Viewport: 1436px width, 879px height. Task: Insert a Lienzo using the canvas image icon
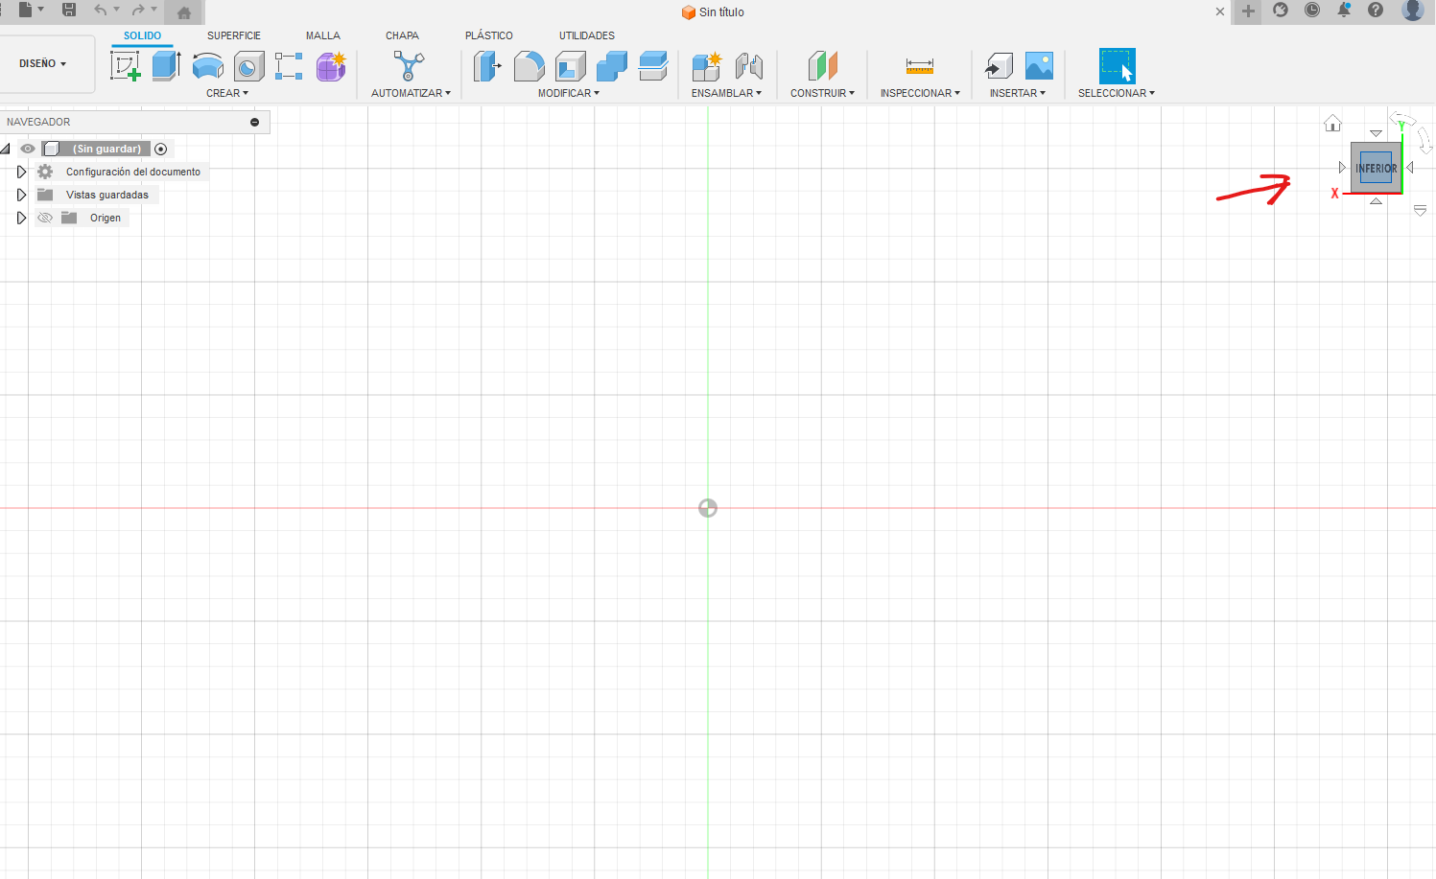[1039, 65]
